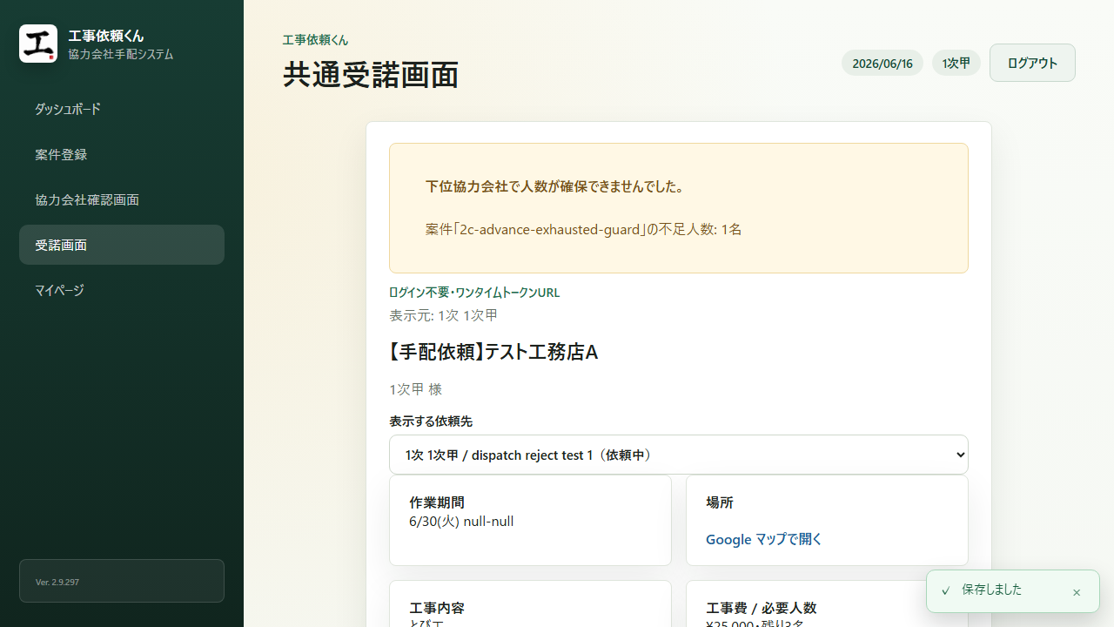Click the 下位協力会社で人数が確保できませんでした message
Viewport: 1114px width, 627px height.
(555, 186)
